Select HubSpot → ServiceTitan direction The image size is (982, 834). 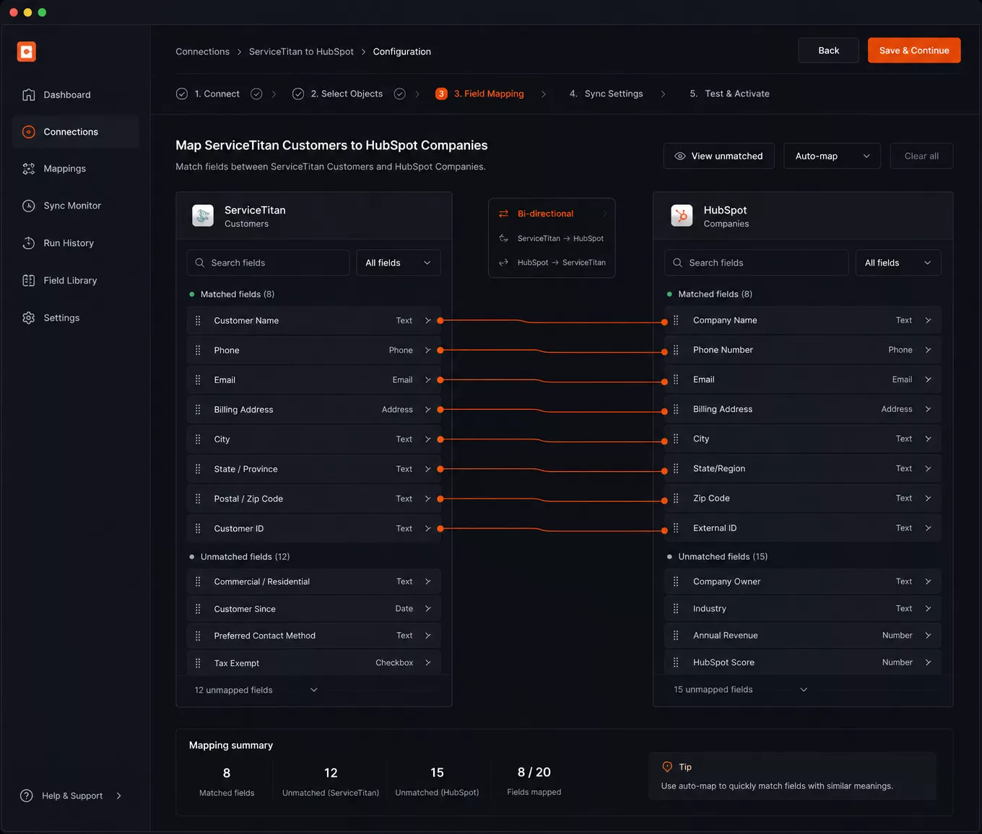(552, 263)
